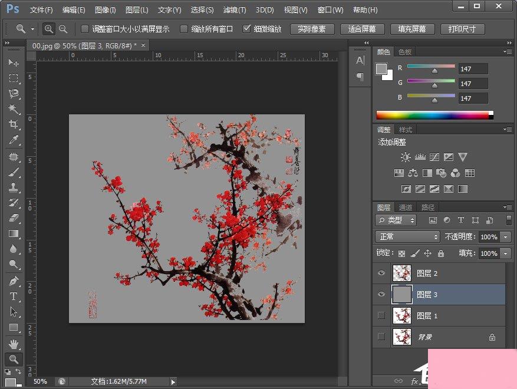Select the Crop tool
Screen dimensions: 517x389
[x=14, y=124]
